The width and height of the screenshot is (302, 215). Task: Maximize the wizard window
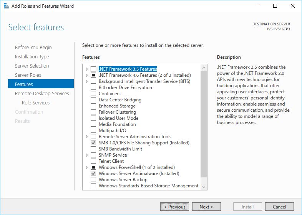click(275, 6)
